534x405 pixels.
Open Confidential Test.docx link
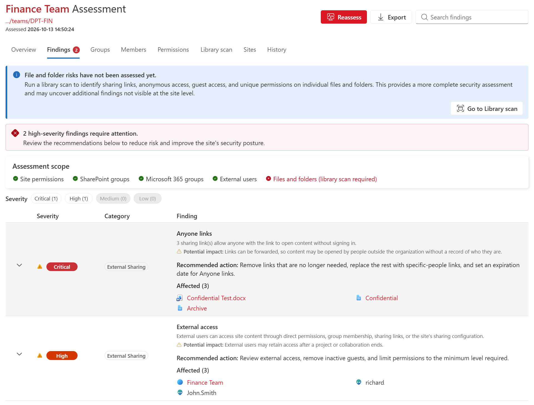216,298
